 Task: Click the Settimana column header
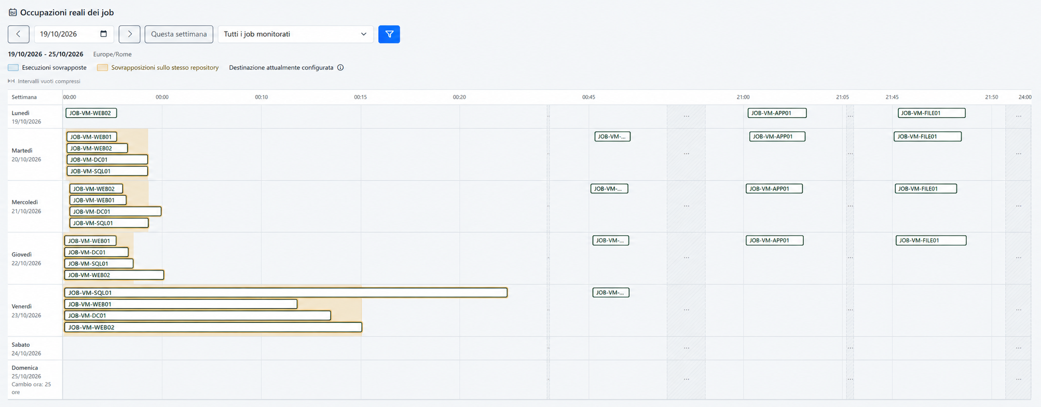[x=24, y=97]
